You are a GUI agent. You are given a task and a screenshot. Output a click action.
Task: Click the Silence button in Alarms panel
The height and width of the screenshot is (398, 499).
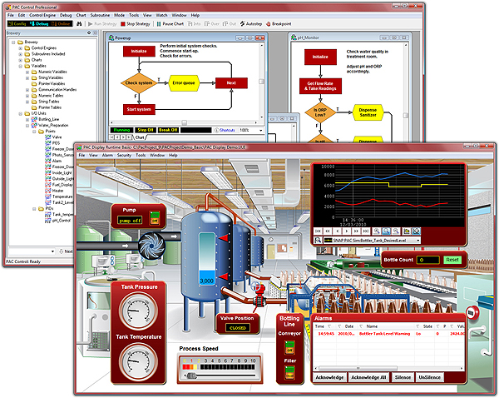click(x=403, y=377)
